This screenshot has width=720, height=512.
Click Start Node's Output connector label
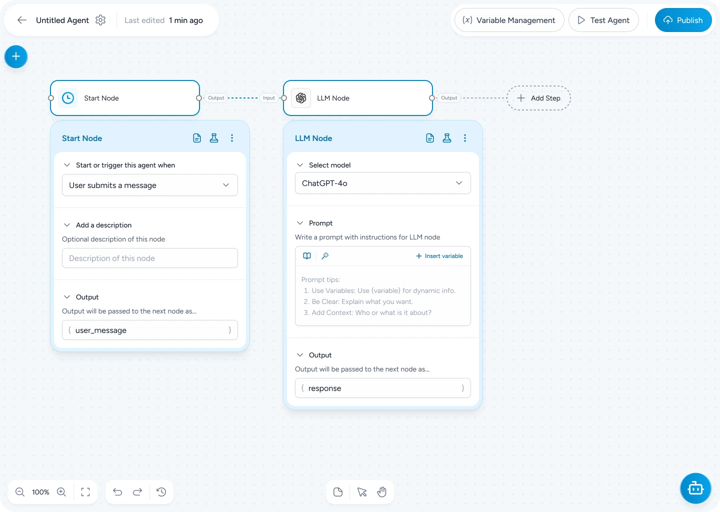point(216,98)
